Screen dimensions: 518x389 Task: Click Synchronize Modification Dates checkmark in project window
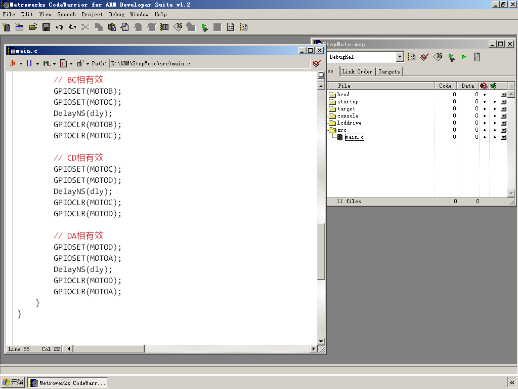coord(424,57)
